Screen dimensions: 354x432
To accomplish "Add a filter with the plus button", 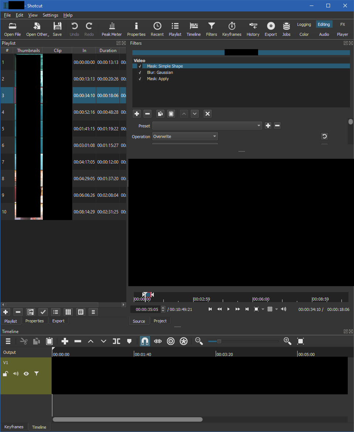I will pos(137,114).
